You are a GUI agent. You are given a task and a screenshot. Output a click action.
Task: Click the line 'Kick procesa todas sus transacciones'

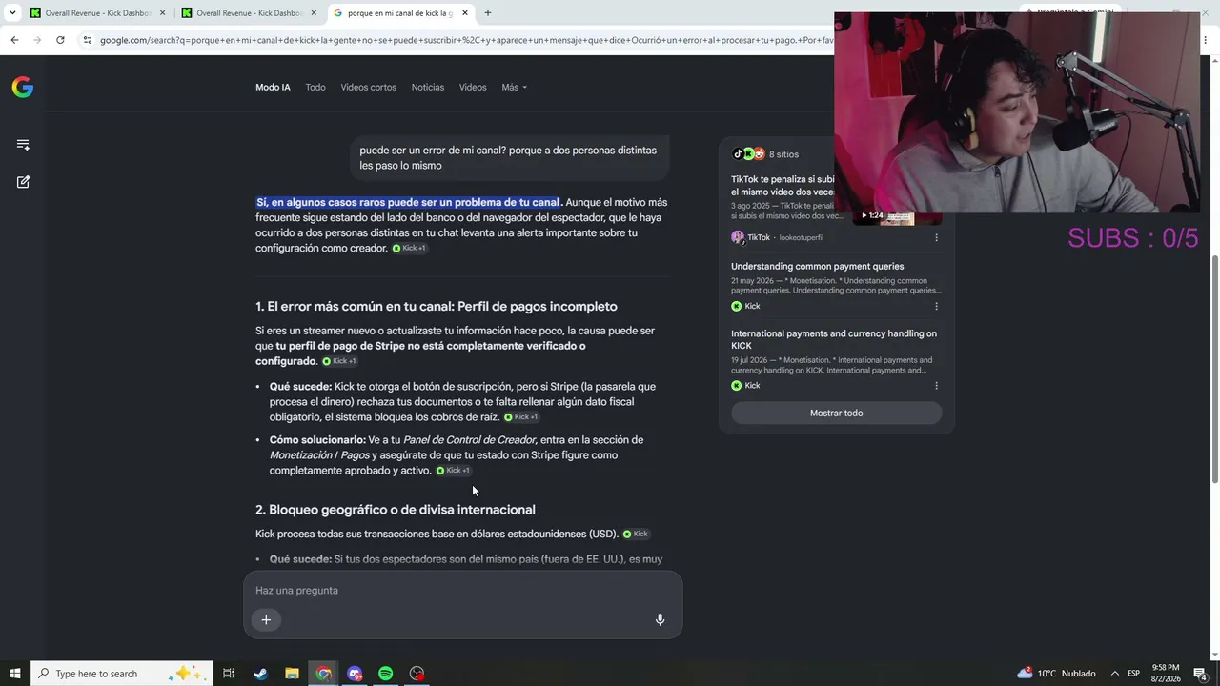pyautogui.click(x=437, y=534)
